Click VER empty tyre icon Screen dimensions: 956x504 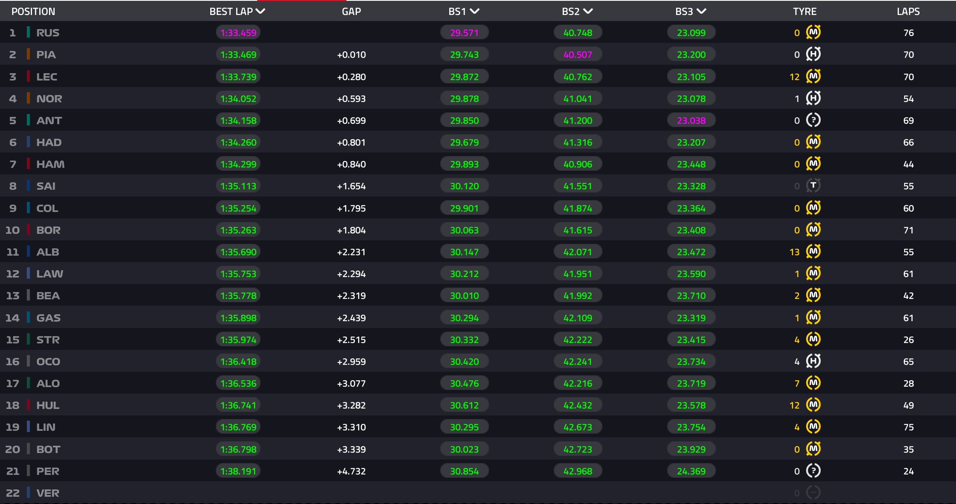813,493
